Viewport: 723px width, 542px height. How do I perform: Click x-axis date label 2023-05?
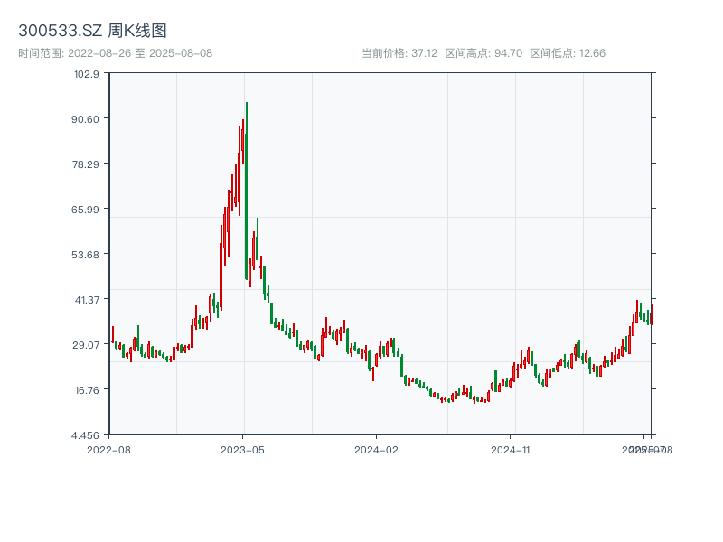[x=242, y=450]
